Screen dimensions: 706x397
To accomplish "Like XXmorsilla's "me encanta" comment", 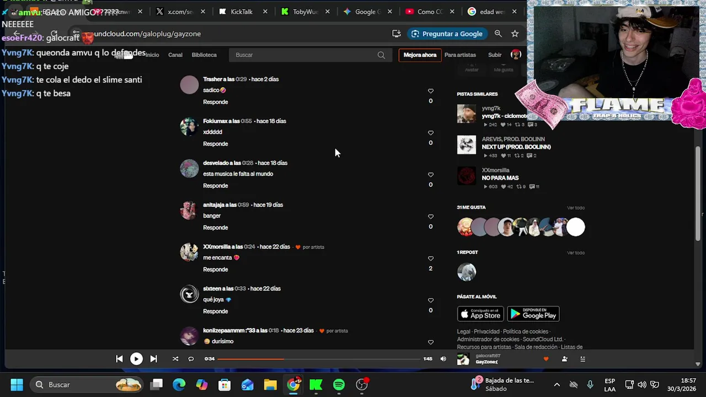I will pyautogui.click(x=431, y=259).
